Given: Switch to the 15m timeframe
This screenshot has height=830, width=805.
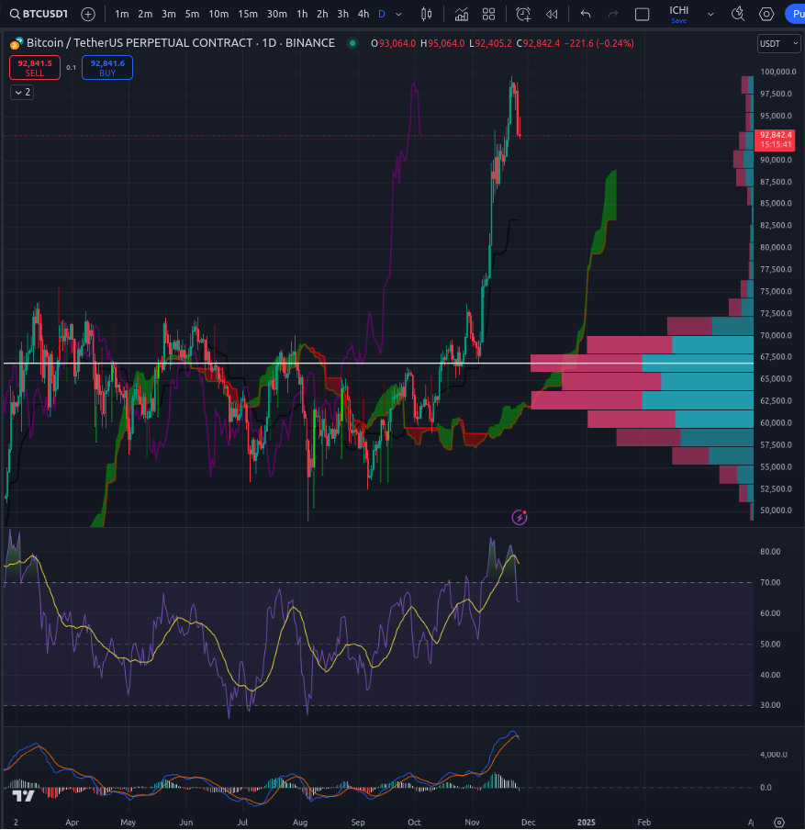Looking at the screenshot, I should coord(248,15).
